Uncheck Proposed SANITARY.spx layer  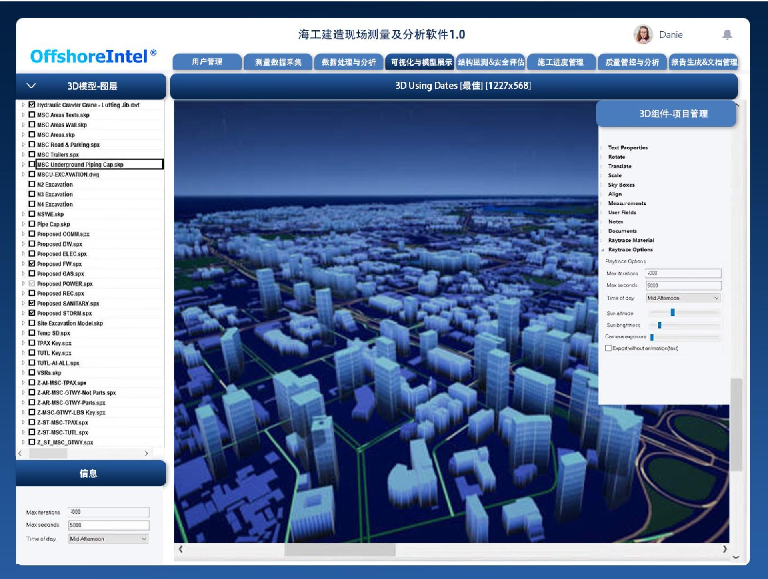[32, 303]
